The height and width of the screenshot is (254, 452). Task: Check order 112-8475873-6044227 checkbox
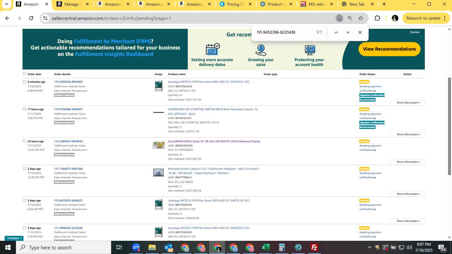point(24,200)
